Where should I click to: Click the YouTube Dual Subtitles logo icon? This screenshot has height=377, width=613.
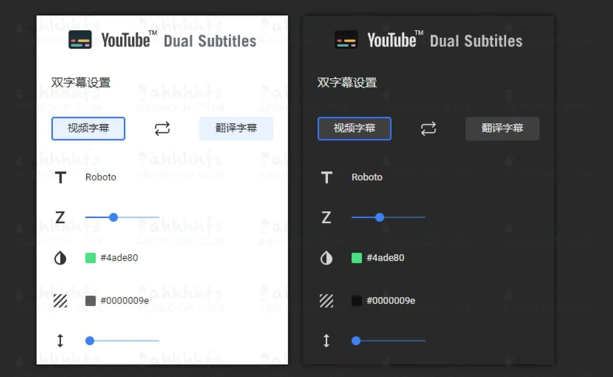[80, 39]
